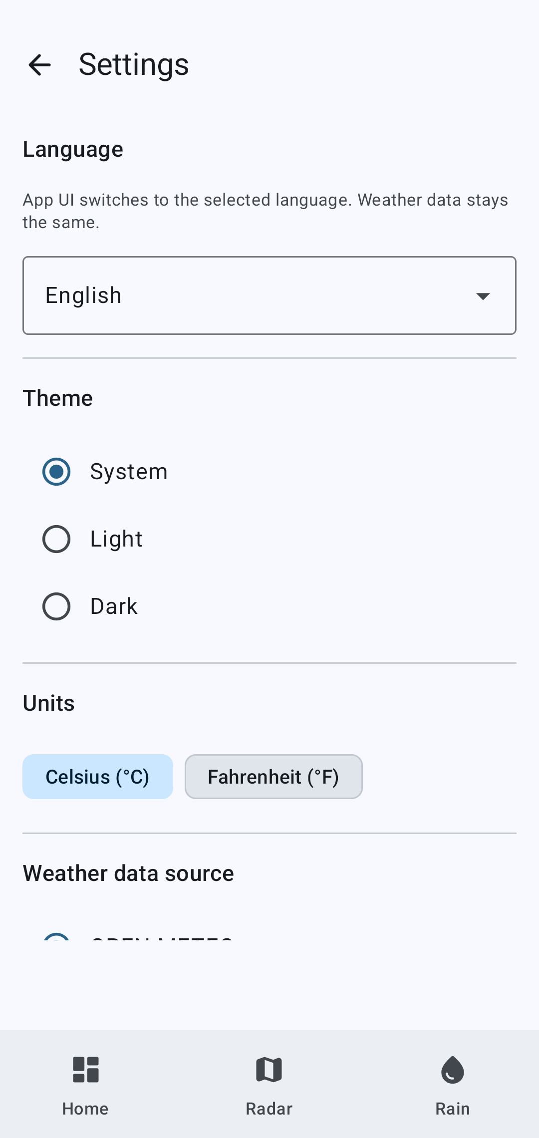
Task: Select the partially visible weather source radio
Action: [x=56, y=936]
